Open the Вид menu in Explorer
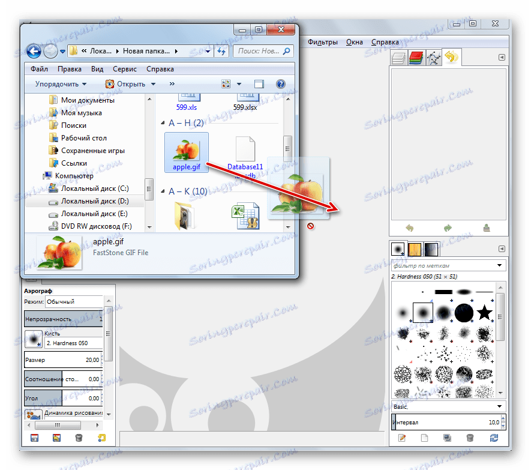The width and height of the screenshot is (531, 470). coord(97,69)
